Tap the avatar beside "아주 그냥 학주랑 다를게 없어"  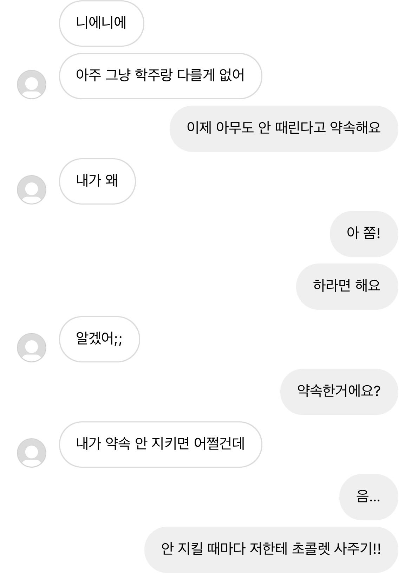pyautogui.click(x=32, y=85)
